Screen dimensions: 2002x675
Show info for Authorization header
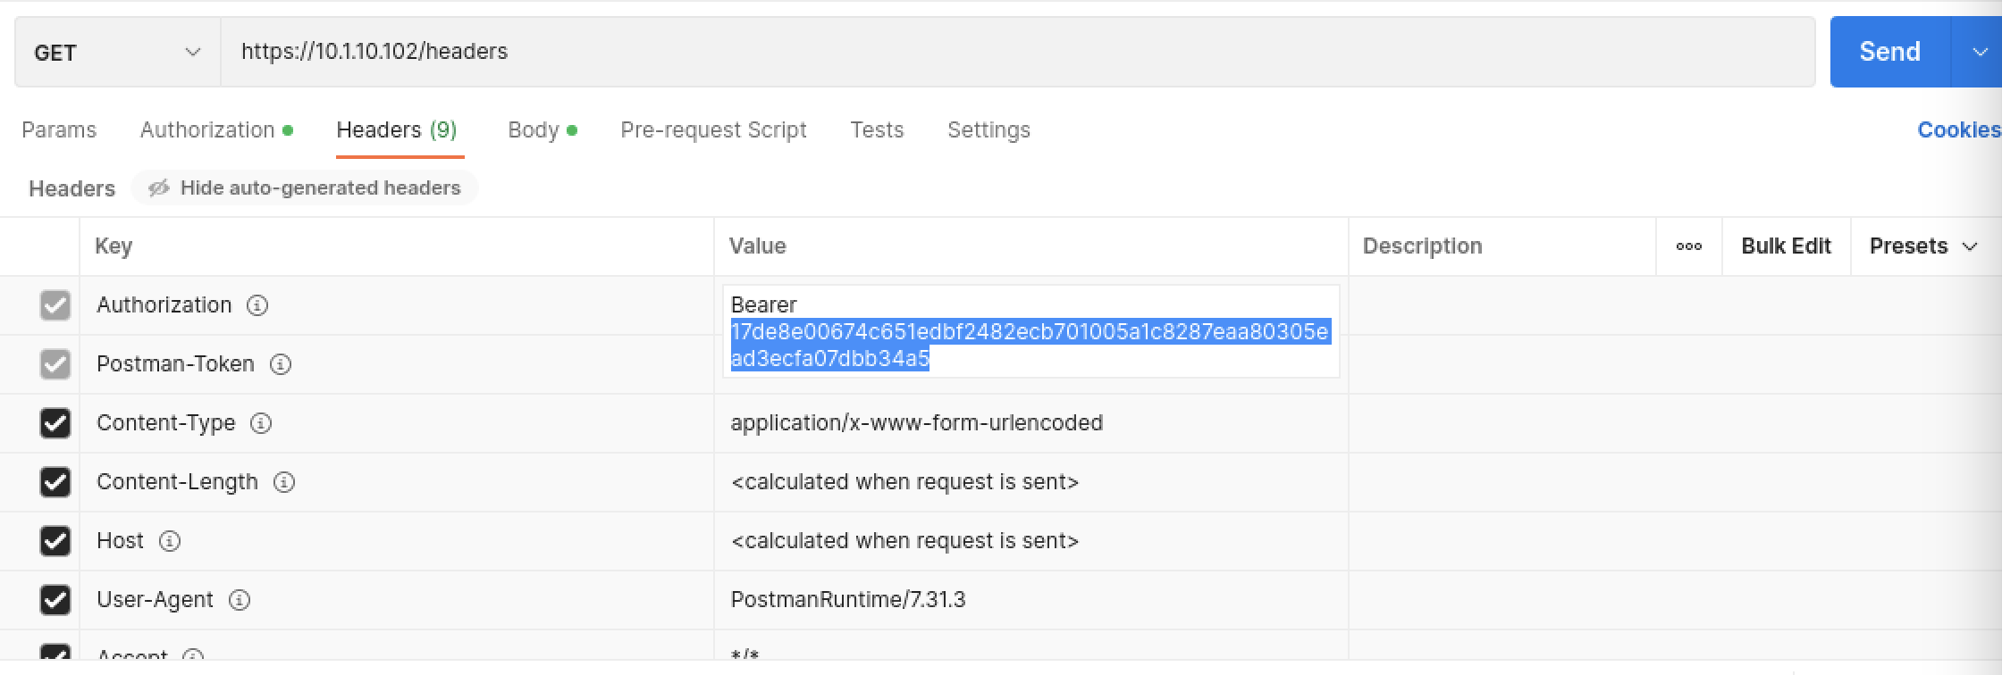[x=257, y=305]
